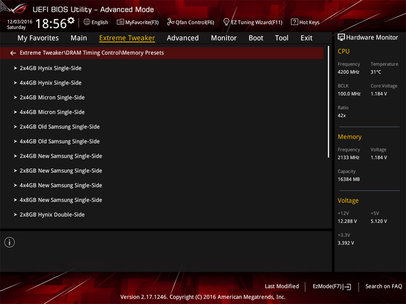
Task: Click +3.3V value 3.392 V
Action: tap(346, 243)
